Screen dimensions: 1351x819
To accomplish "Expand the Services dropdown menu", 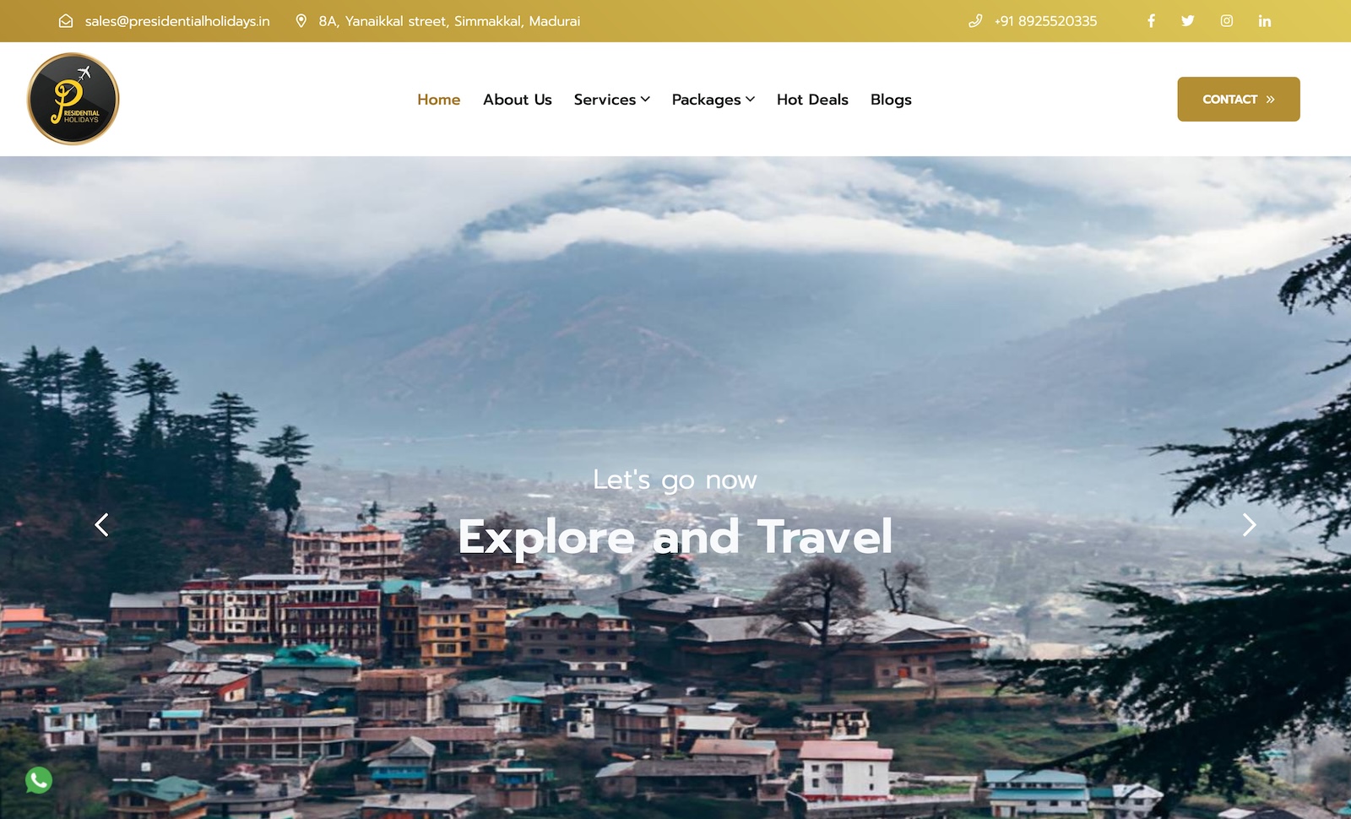I will 612,100.
